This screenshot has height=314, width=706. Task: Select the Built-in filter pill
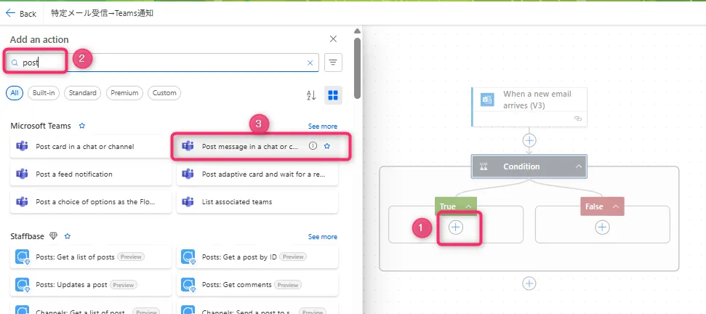tap(44, 93)
